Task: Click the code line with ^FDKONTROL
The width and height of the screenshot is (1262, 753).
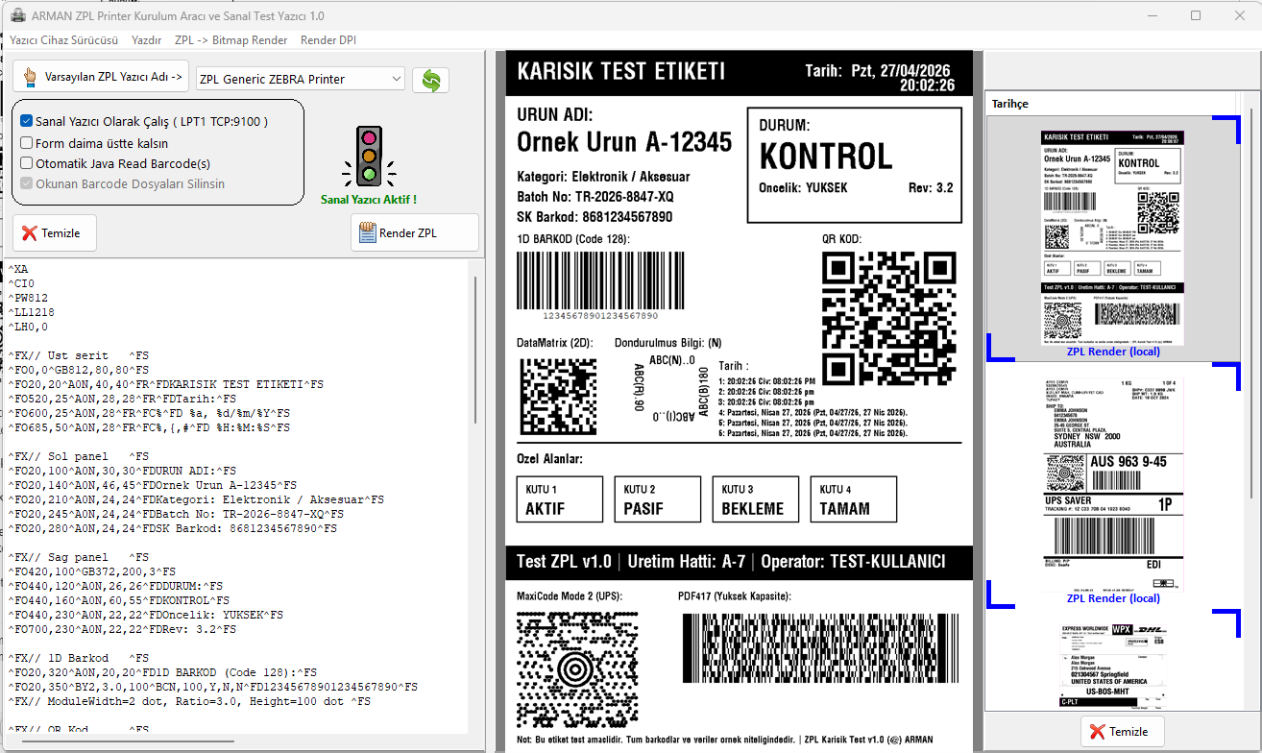Action: coord(119,600)
